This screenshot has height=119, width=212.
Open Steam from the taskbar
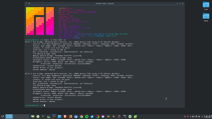point(92,117)
